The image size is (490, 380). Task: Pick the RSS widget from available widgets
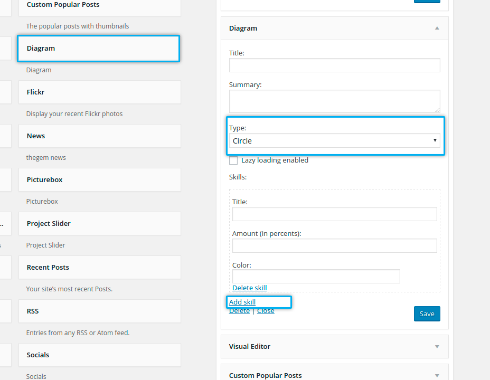click(x=99, y=311)
